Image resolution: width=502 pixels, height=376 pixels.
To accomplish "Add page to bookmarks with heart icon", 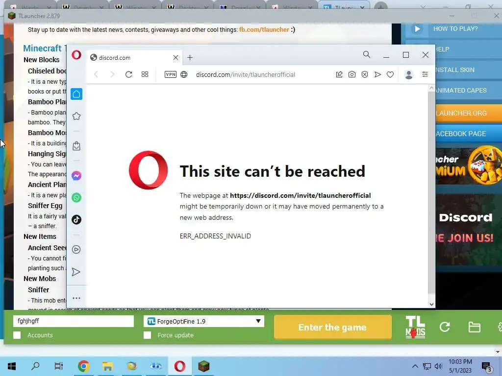I will [390, 74].
